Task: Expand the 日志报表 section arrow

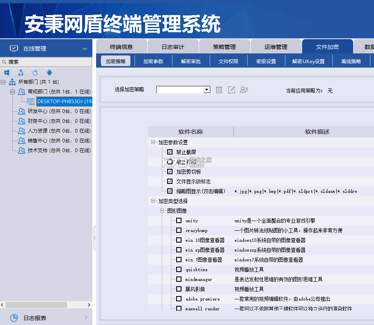Action: point(86,318)
